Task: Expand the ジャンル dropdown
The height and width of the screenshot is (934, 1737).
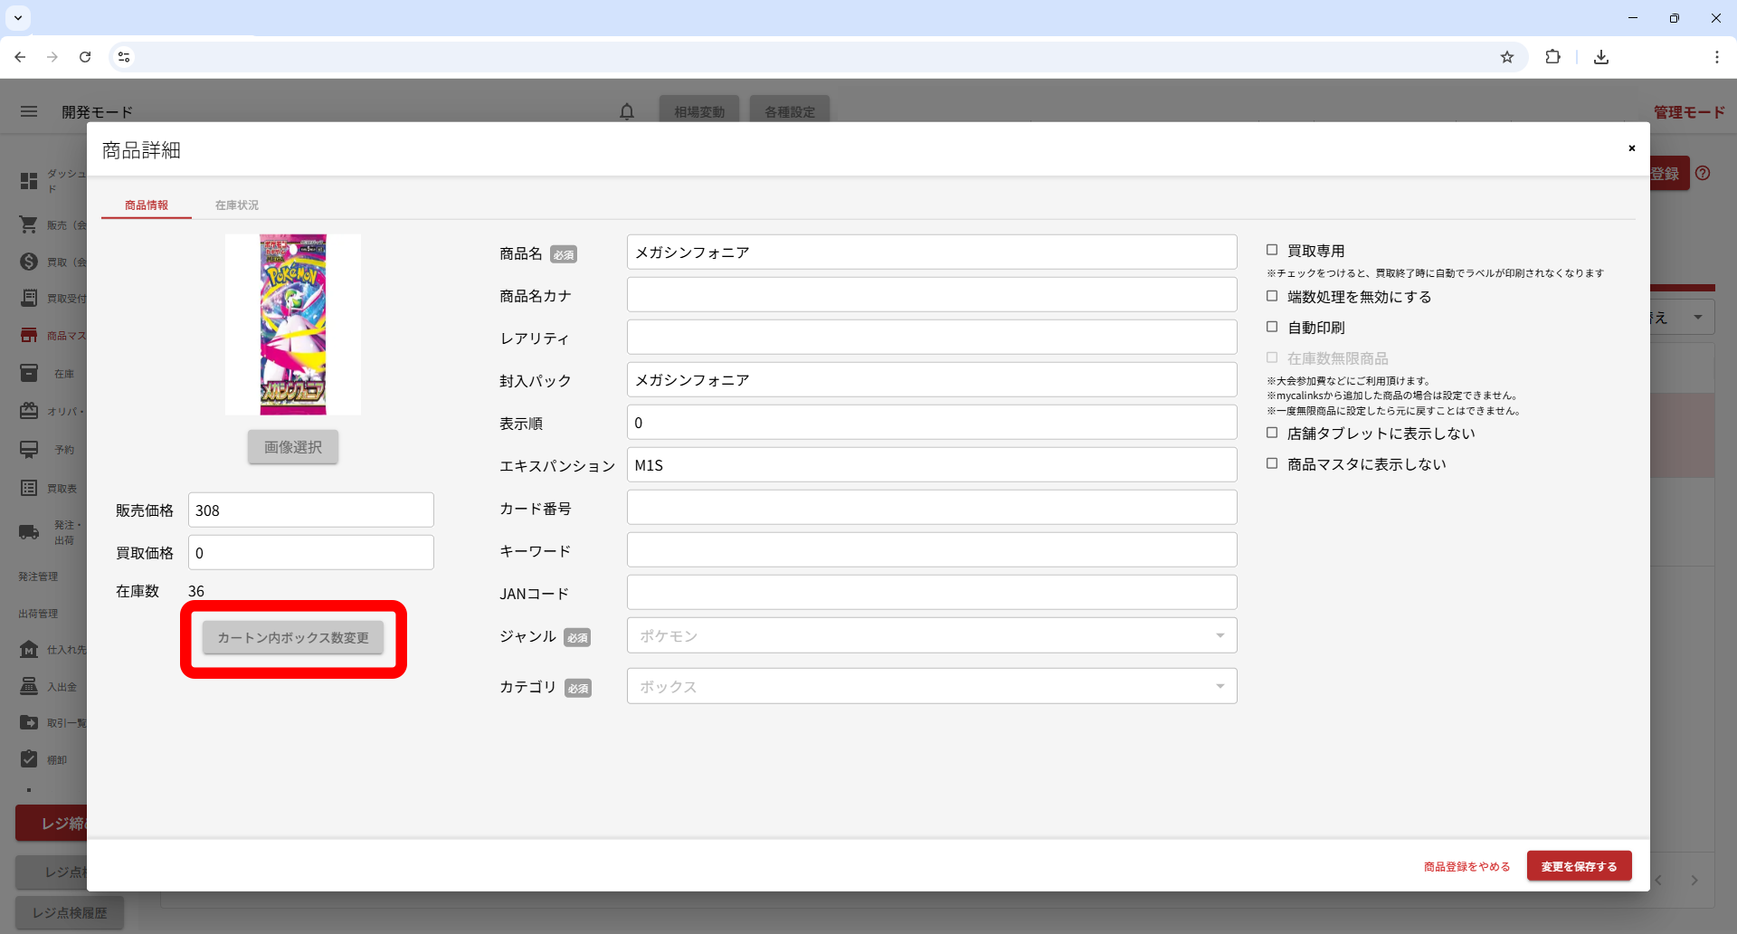Action: [x=931, y=635]
